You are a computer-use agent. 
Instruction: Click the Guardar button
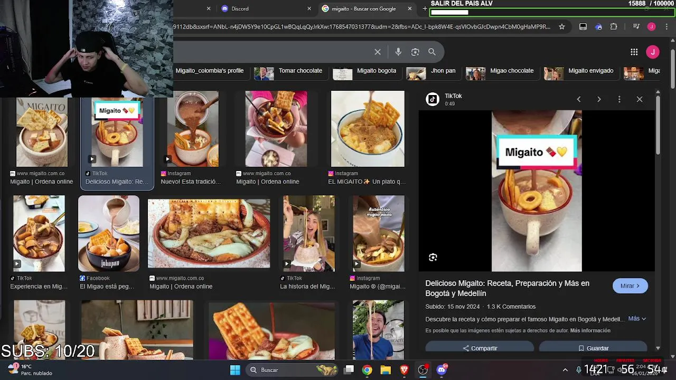593,347
